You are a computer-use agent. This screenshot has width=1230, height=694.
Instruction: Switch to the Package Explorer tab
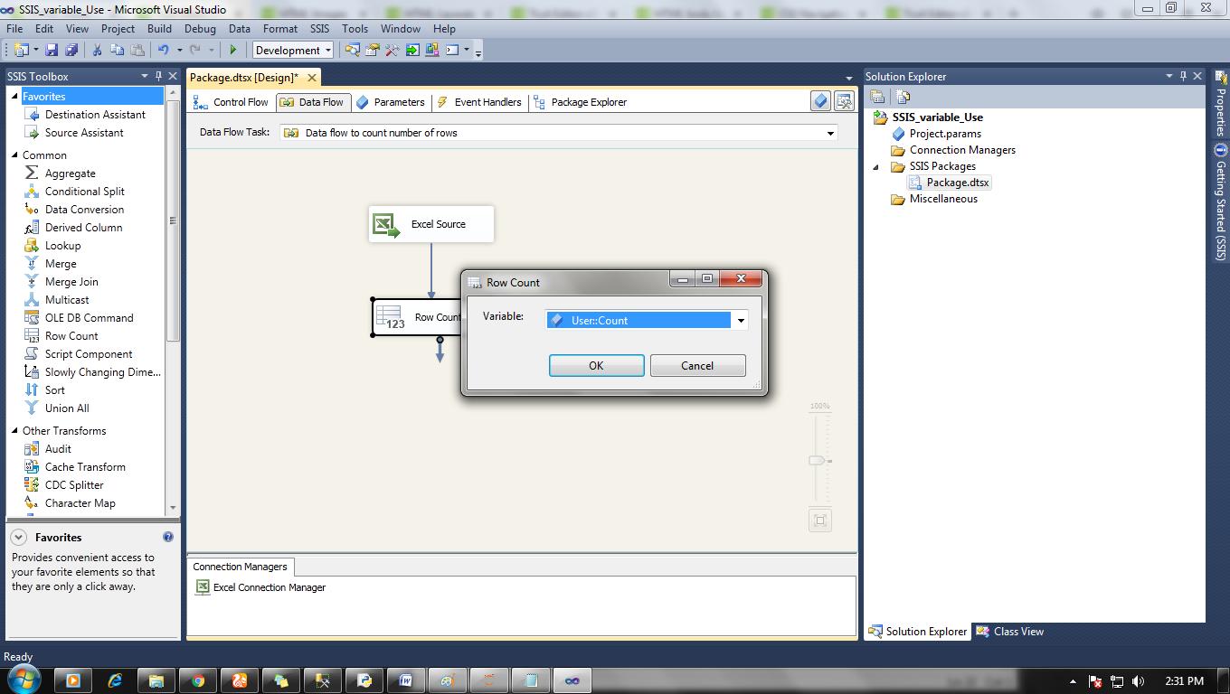pyautogui.click(x=580, y=102)
